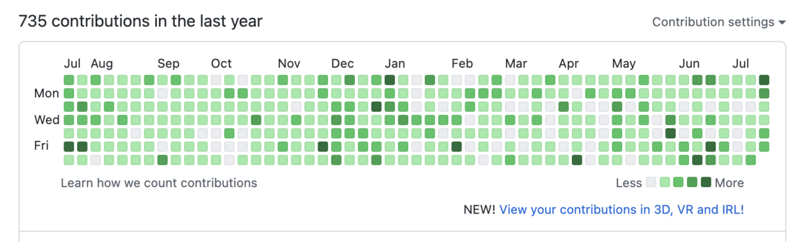Screen dimensions: 795x242
Task: Select the Wednesday cell in the first week column
Action: tap(69, 120)
